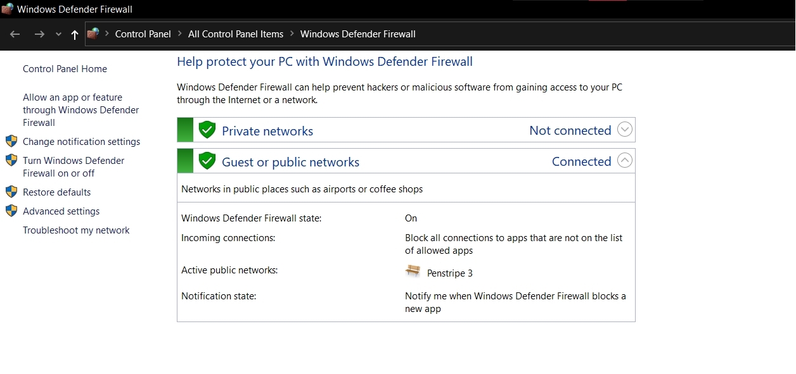Click shield icon beside Change notification settings
The image size is (796, 374).
[11, 142]
